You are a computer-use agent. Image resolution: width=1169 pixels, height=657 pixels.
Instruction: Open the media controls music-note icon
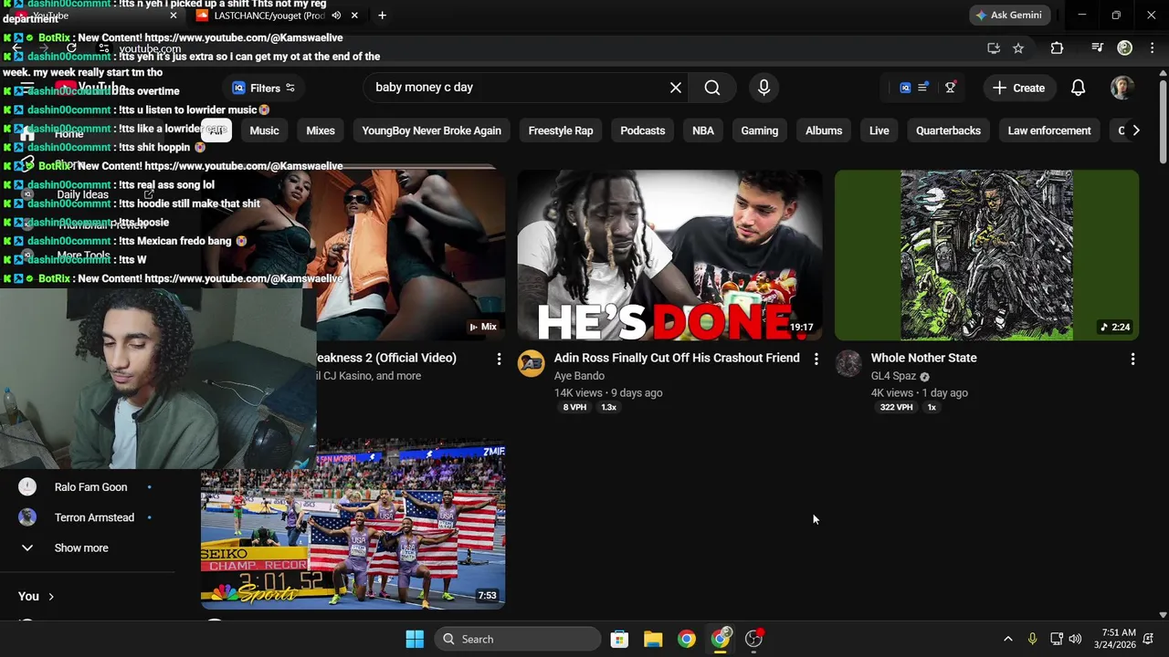pos(1098,48)
